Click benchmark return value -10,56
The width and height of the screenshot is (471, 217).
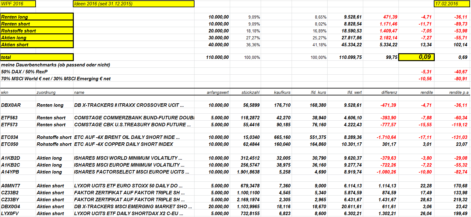click(x=425, y=79)
